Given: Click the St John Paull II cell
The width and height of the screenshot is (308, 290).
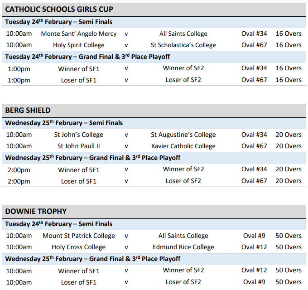Looking at the screenshot, I should [79, 146].
